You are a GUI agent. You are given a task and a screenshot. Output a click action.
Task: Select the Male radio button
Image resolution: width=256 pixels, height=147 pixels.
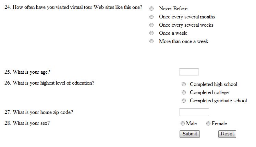coord(183,123)
